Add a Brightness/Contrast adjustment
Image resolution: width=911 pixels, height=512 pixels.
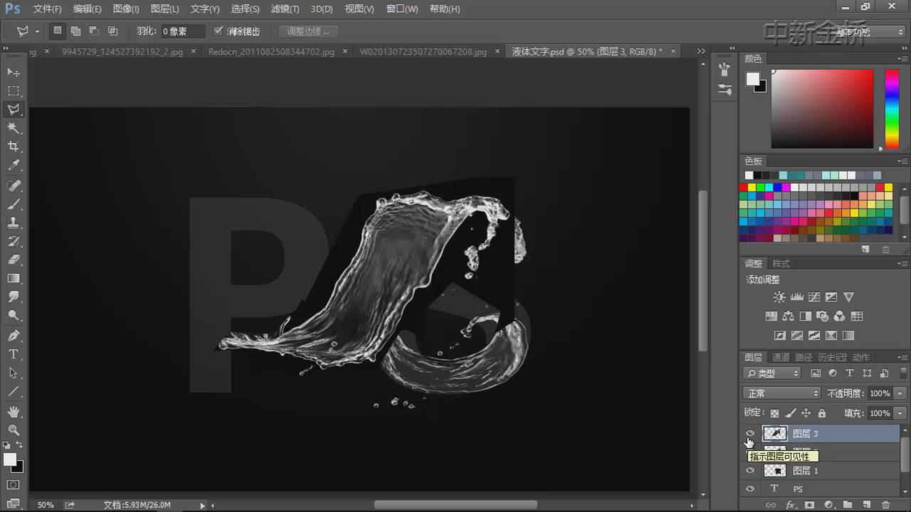click(x=779, y=297)
